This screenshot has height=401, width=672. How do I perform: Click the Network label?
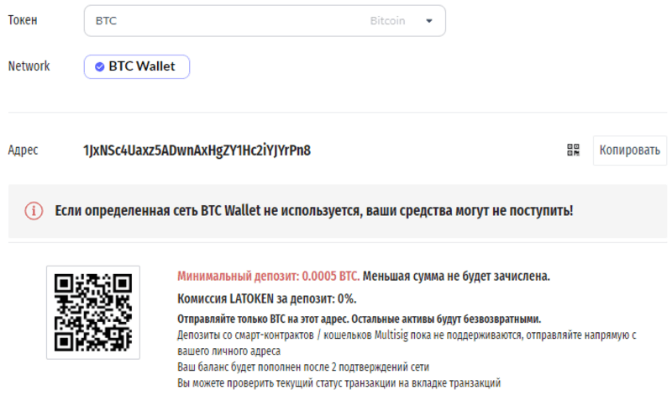coord(29,66)
